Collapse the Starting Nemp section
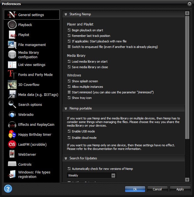The image size is (194, 197). tap(66, 14)
